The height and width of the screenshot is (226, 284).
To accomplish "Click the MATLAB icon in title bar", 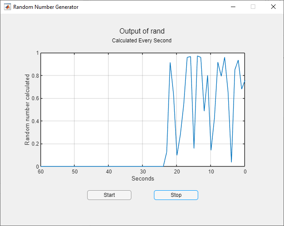I will (8, 7).
